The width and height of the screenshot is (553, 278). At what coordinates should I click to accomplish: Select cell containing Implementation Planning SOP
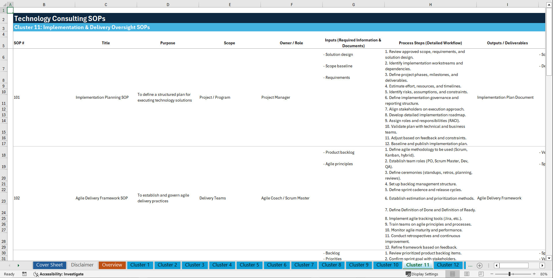pos(102,97)
